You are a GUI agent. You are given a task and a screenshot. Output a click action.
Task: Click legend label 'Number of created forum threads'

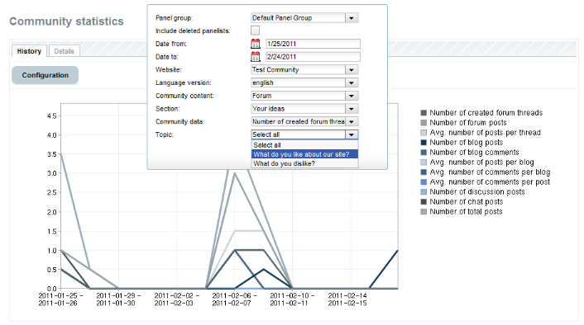coord(486,113)
